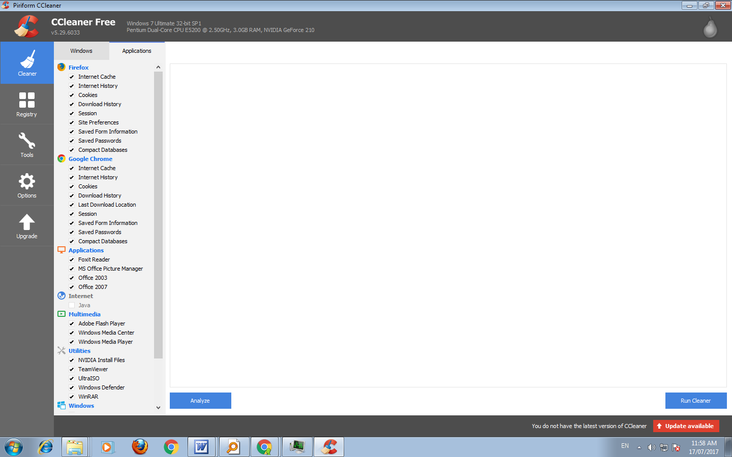732x457 pixels.
Task: Toggle Chrome Last Download Location checkbox
Action: (x=72, y=205)
